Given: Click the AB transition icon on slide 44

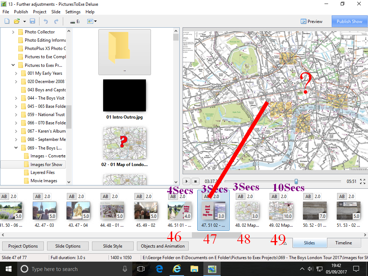Looking at the screenshot, I should [x=106, y=197].
